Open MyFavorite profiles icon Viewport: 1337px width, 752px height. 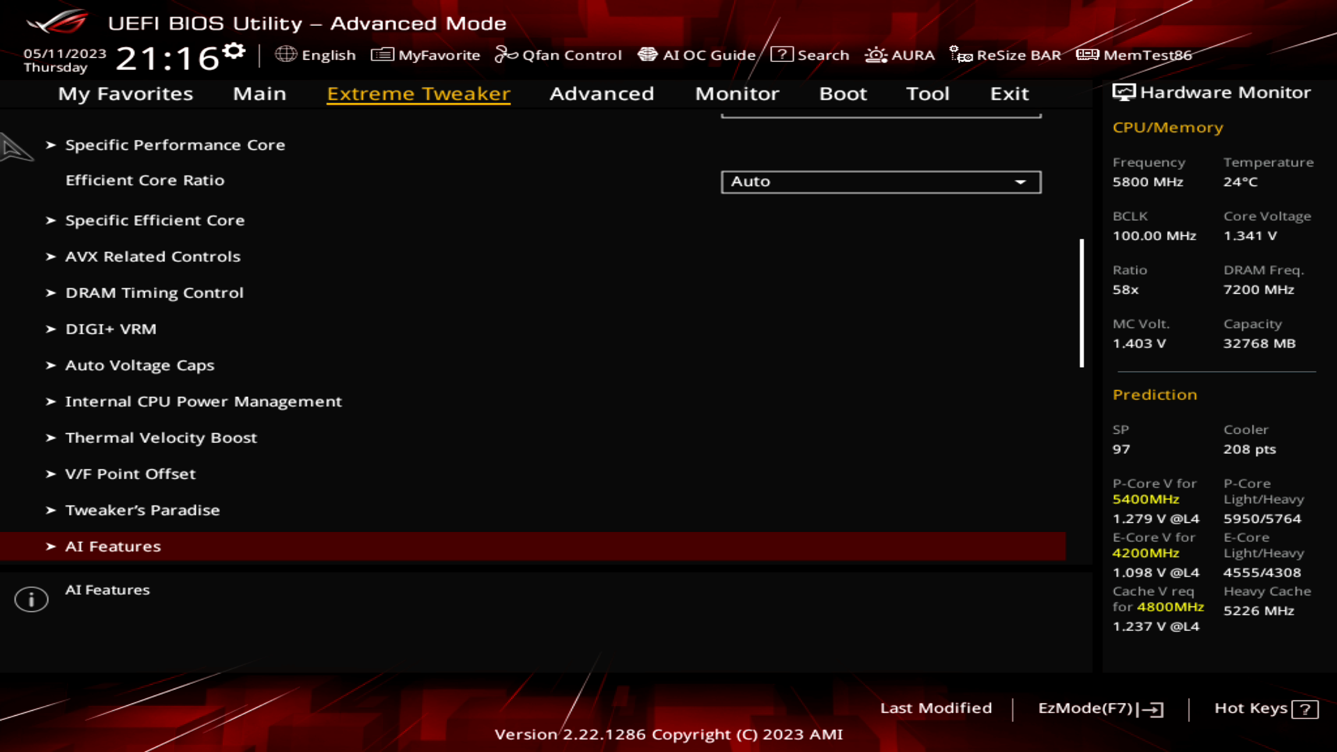point(381,55)
